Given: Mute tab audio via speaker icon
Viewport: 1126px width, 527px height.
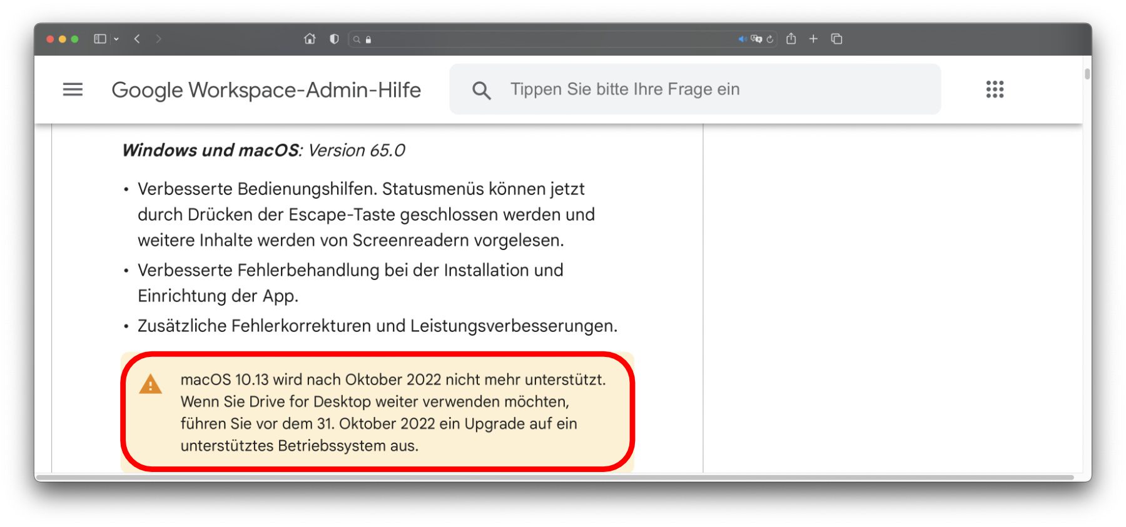Looking at the screenshot, I should pyautogui.click(x=742, y=39).
